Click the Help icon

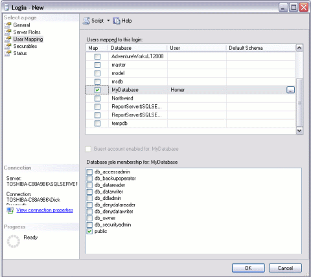click(x=117, y=21)
